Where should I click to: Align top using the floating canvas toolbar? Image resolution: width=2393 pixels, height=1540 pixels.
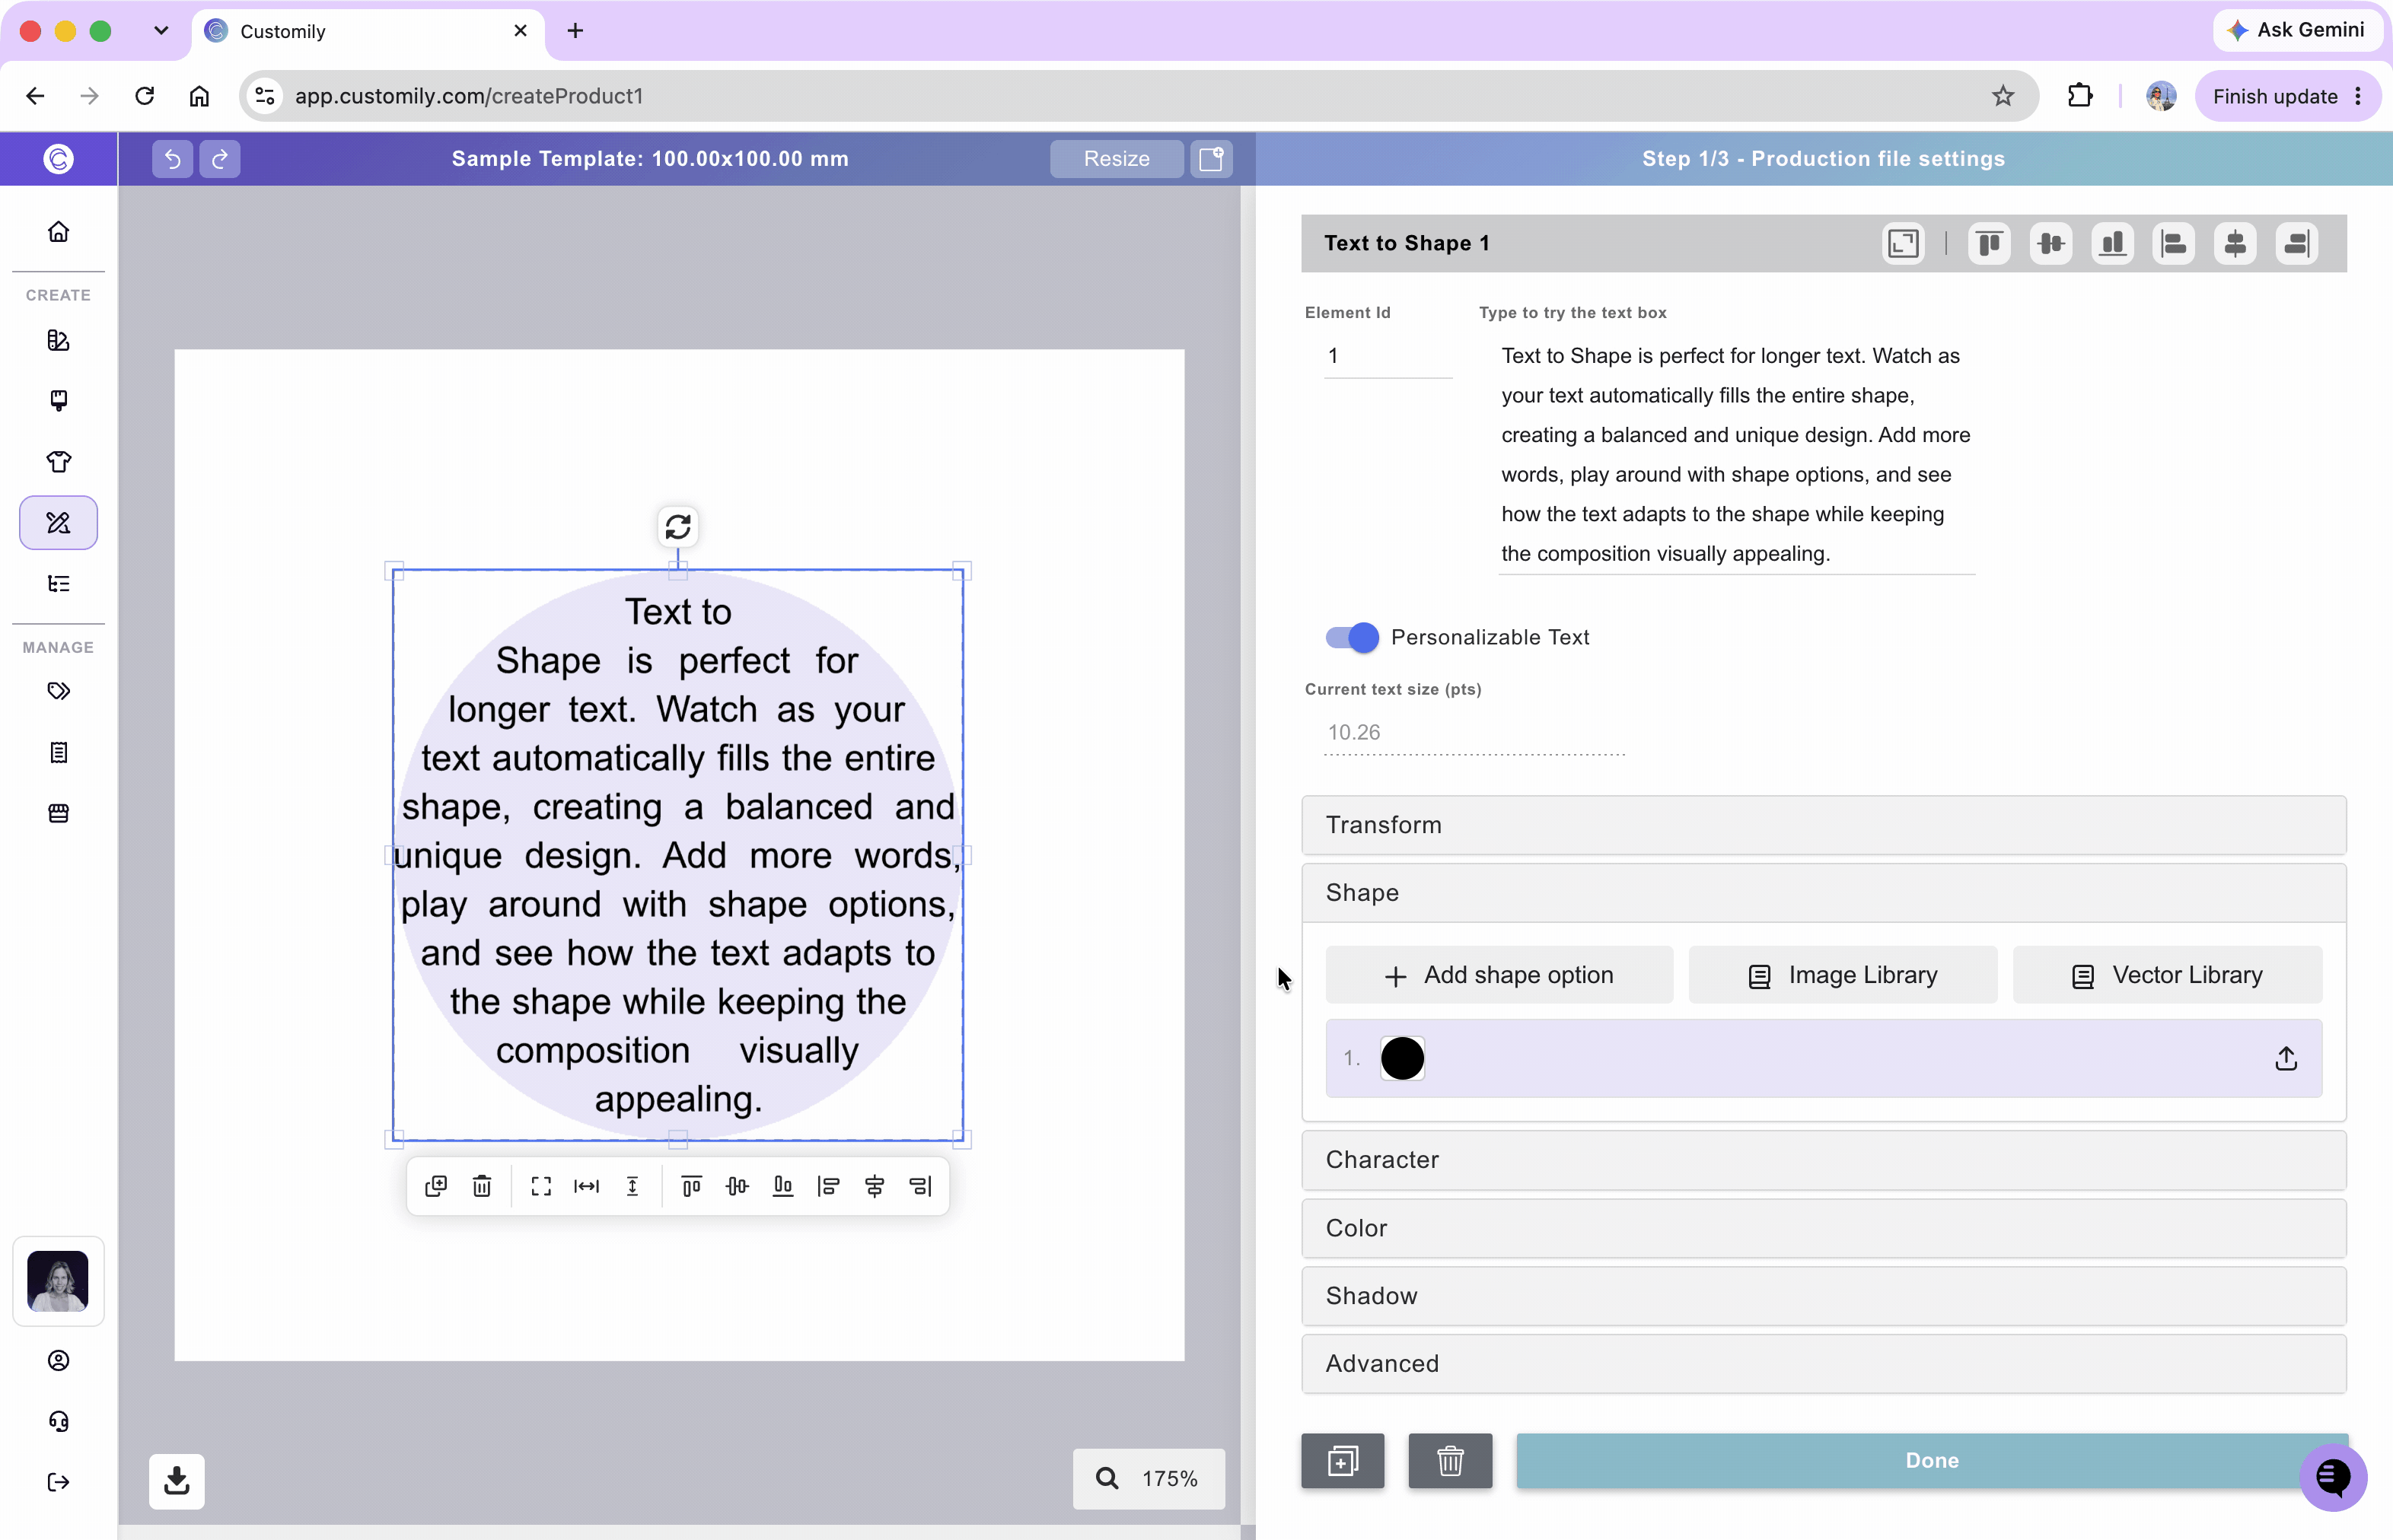691,1186
